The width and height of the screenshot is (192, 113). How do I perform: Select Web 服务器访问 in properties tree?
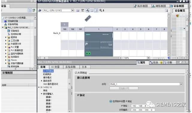(x=51, y=84)
